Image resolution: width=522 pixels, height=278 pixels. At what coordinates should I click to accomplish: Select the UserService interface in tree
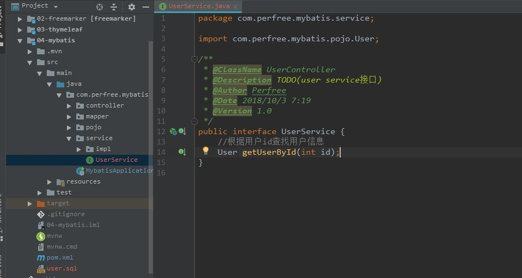(116, 160)
